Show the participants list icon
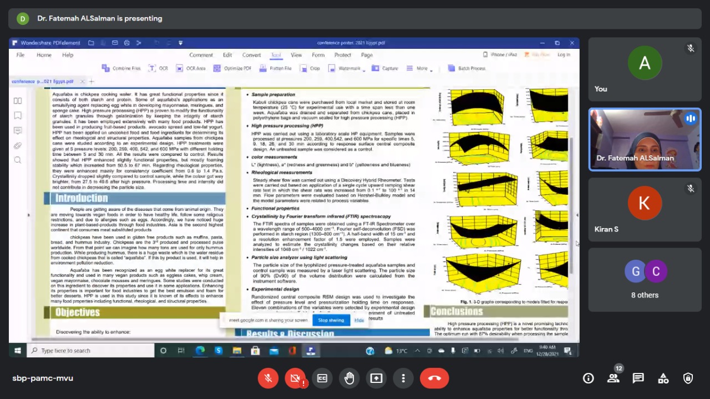The image size is (710, 399). coord(613,378)
